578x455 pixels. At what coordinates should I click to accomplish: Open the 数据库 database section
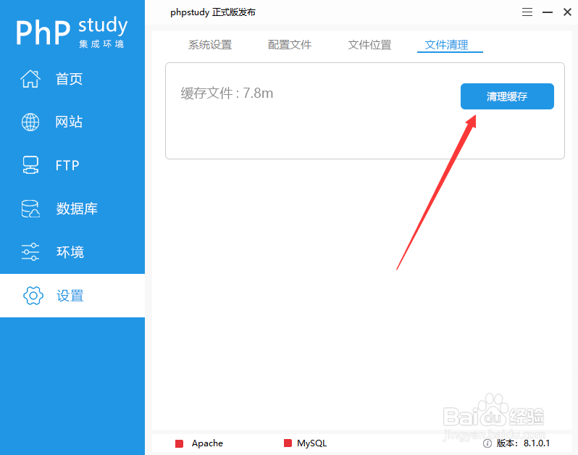point(77,209)
